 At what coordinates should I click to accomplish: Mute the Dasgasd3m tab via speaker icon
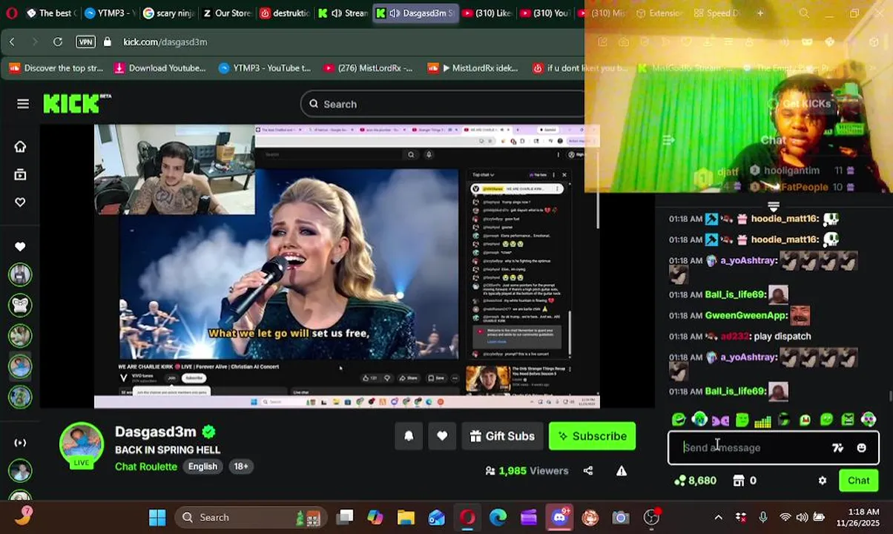point(395,13)
